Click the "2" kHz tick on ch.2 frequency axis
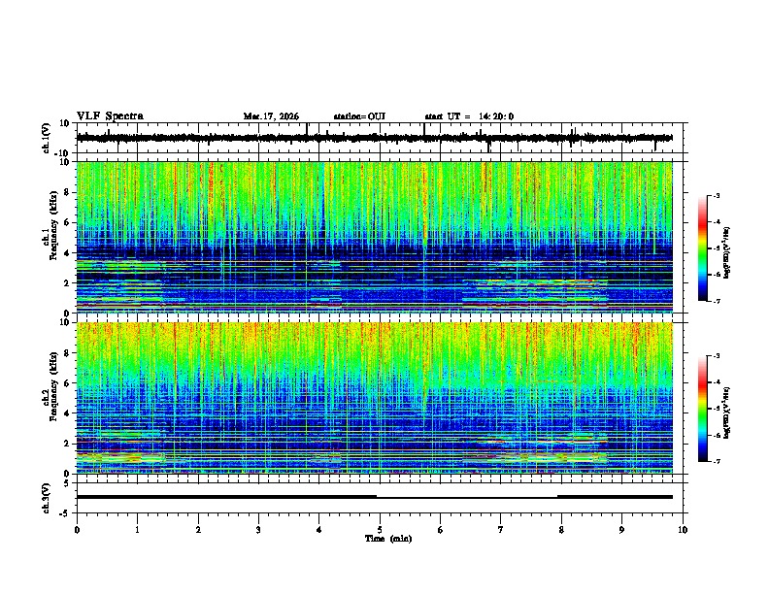The height and width of the screenshot is (594, 769). tap(67, 444)
